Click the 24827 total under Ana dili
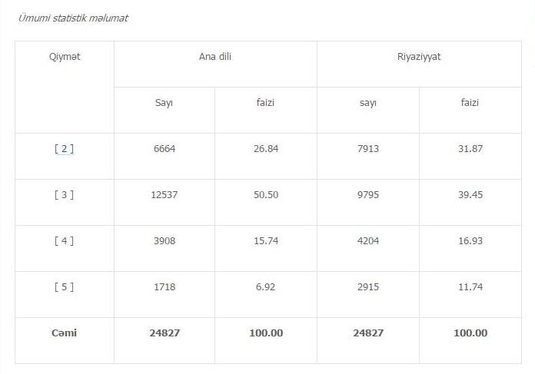 [164, 333]
